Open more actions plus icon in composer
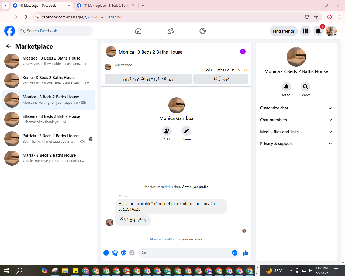345x276 pixels. tap(106, 253)
